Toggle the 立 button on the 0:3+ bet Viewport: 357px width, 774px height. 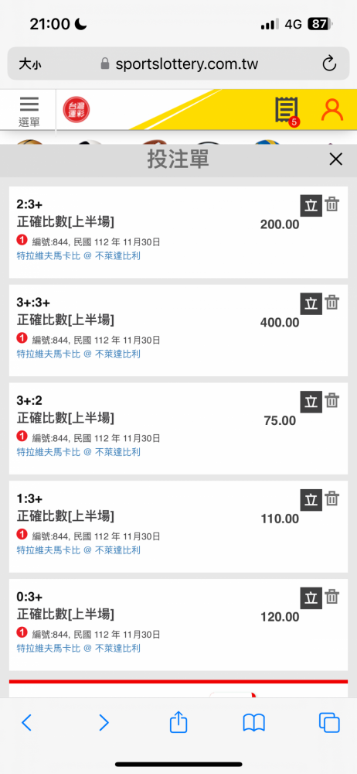311,598
